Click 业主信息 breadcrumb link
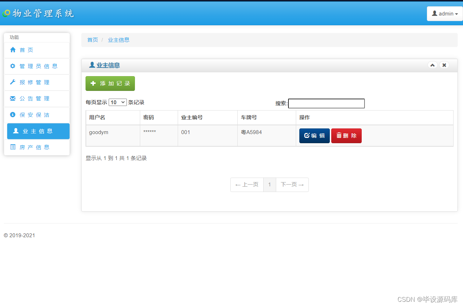Image resolution: width=463 pixels, height=306 pixels. (x=118, y=40)
